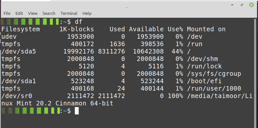
Task: Click the 'Filesystem' column header text
Action: coord(21,29)
